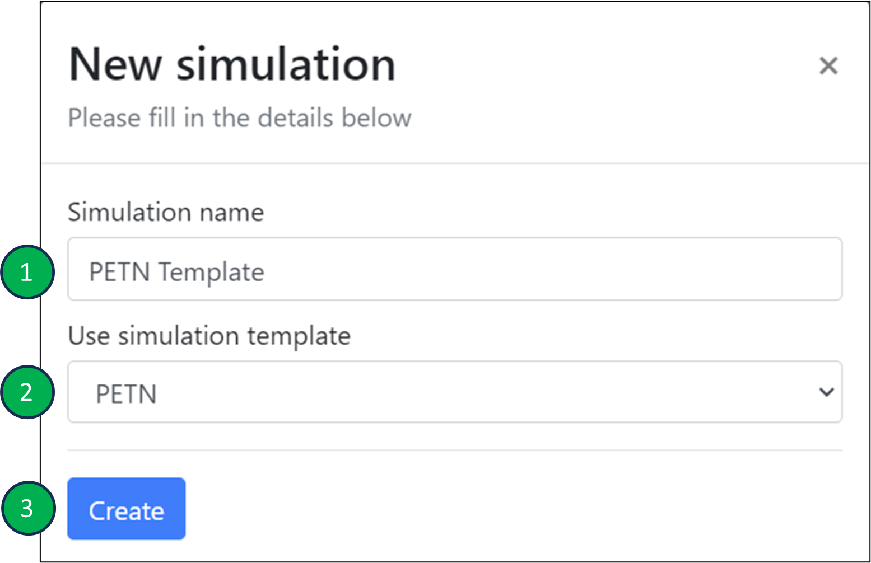Image resolution: width=871 pixels, height=563 pixels.
Task: Click the 'Please fill in the details' subtitle
Action: pyautogui.click(x=239, y=118)
